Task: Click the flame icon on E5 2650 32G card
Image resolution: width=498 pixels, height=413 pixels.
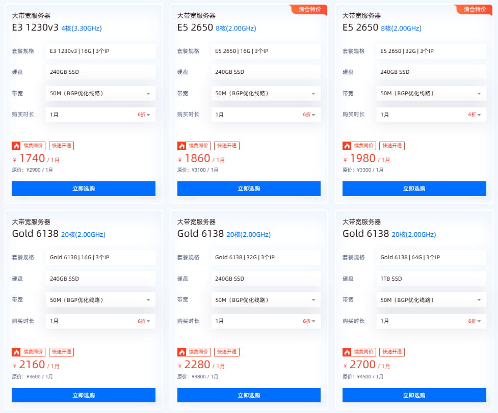Action: [x=347, y=146]
